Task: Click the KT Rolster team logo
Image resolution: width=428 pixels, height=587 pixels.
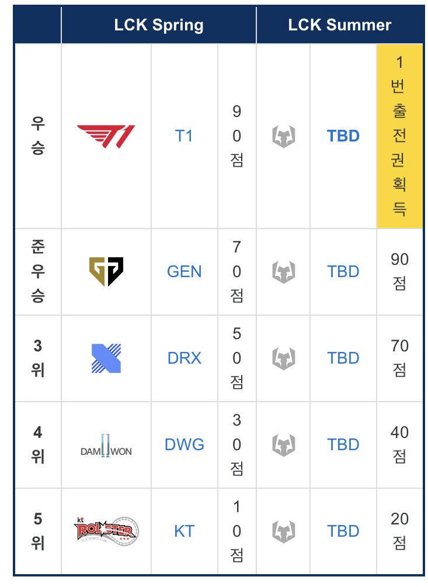Action: 106,531
